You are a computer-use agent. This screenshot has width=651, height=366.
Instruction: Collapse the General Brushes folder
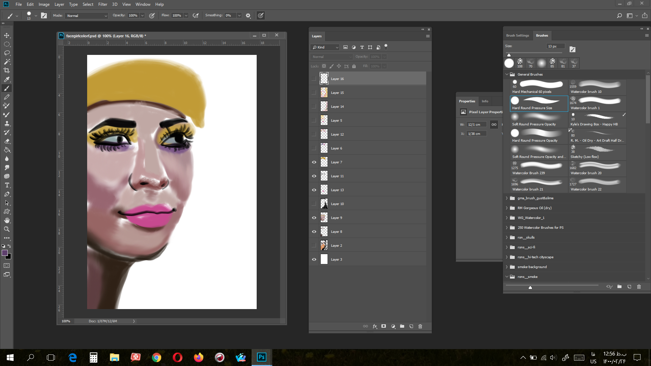507,74
